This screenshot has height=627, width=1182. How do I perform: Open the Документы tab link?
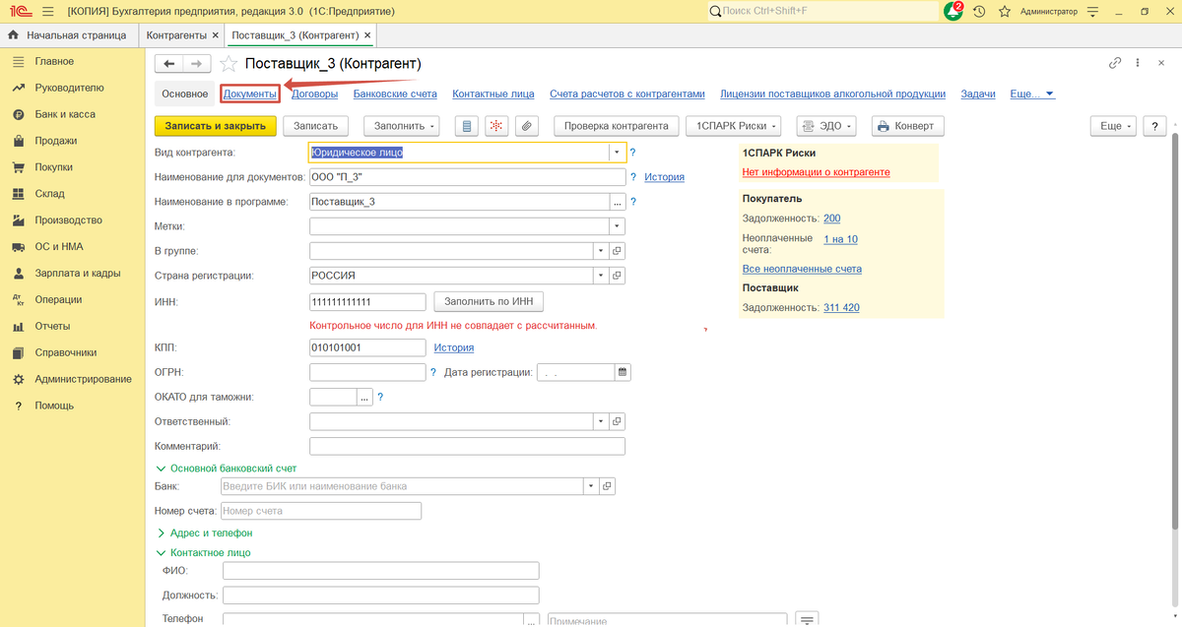tap(250, 94)
